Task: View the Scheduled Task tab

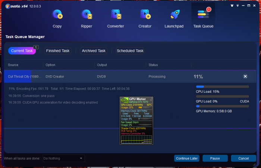Action: coord(130,51)
